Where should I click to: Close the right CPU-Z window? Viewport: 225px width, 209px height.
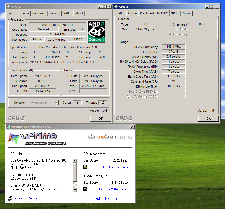[x=217, y=7]
